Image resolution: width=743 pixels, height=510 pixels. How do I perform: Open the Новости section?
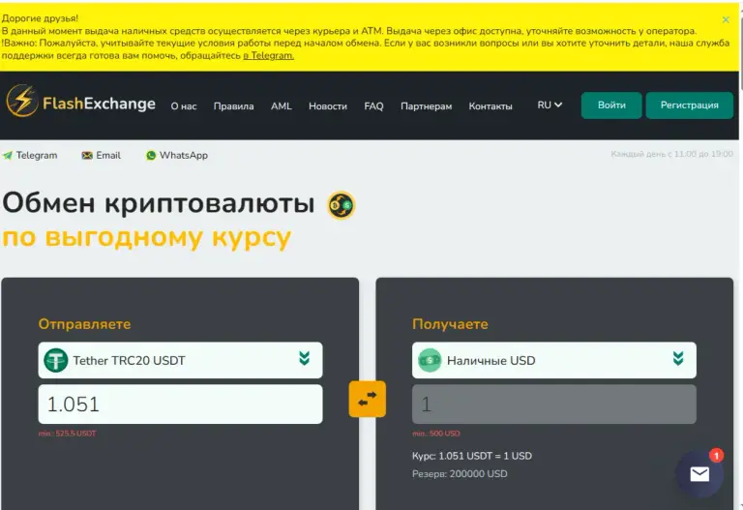click(328, 106)
